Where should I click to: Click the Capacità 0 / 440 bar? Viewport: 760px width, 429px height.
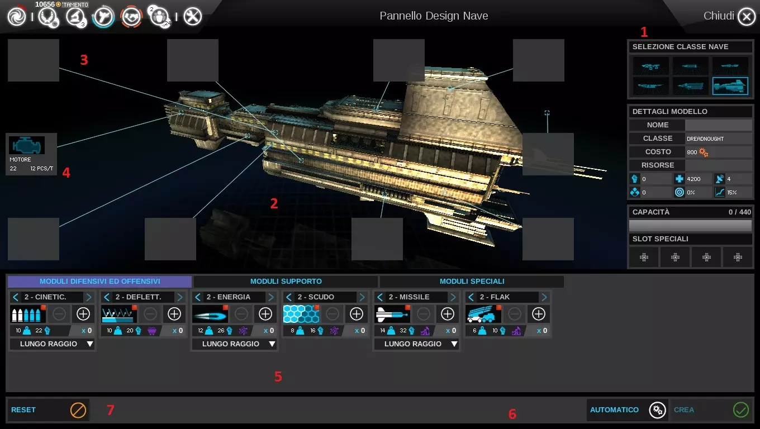(690, 226)
